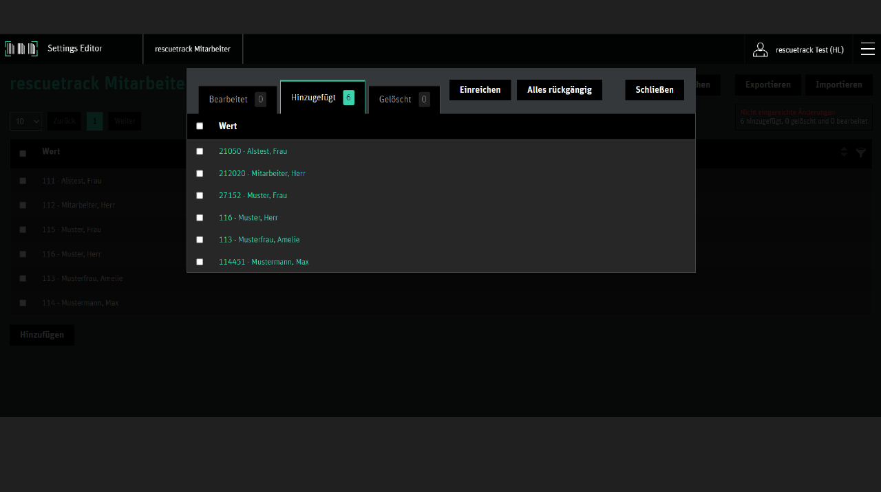This screenshot has width=881, height=492.
Task: Select the rescuetrack Mitarbeiter tab in top bar
Action: [x=193, y=49]
